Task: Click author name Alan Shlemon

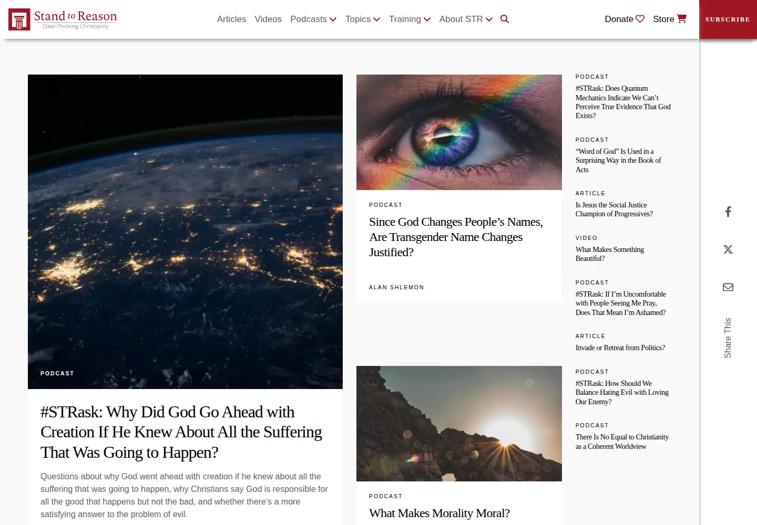Action: 396,287
